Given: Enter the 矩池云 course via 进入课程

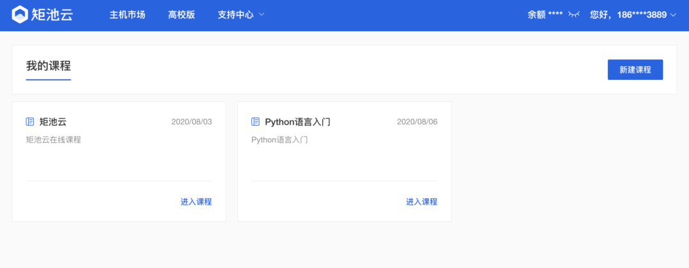Looking at the screenshot, I should 196,202.
